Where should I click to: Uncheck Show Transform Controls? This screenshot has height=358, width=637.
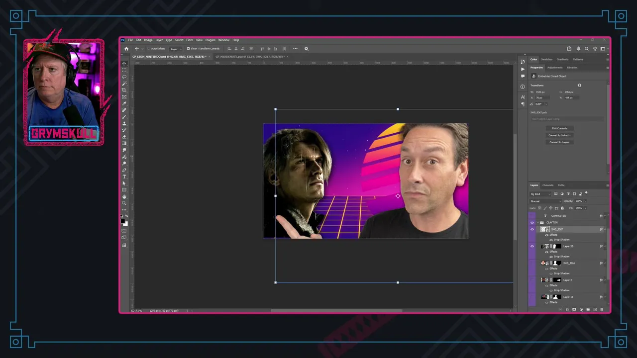coord(188,49)
